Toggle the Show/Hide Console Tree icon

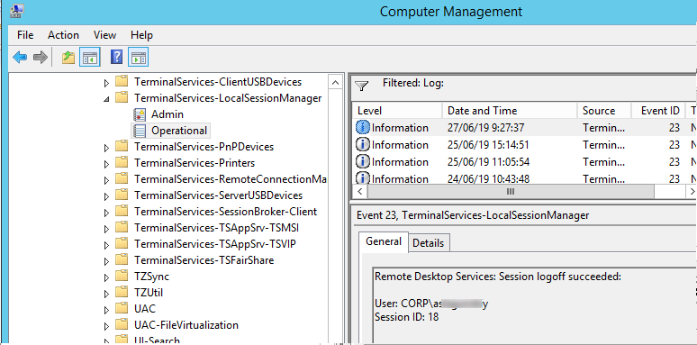90,57
